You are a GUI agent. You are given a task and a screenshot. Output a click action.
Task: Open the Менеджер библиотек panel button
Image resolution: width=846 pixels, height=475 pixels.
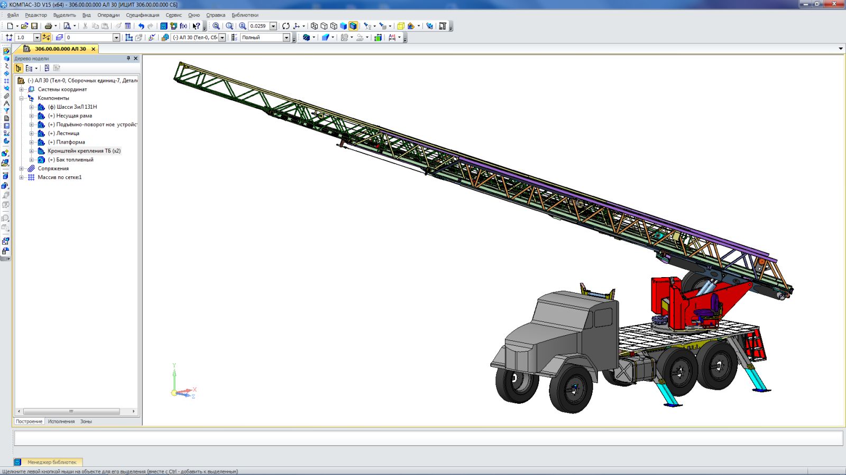(52, 462)
